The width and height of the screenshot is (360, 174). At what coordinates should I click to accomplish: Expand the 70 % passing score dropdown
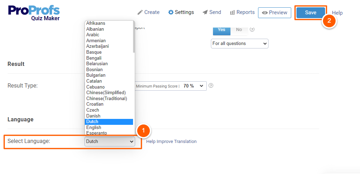click(193, 86)
